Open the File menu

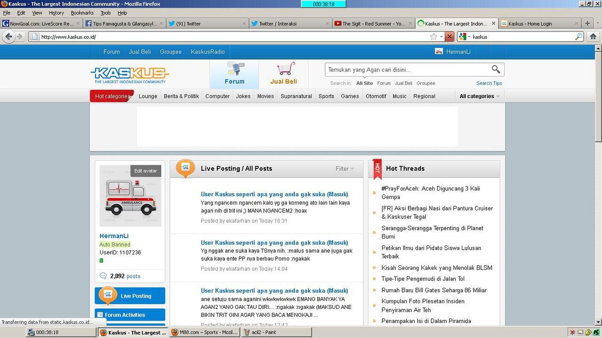(x=7, y=13)
